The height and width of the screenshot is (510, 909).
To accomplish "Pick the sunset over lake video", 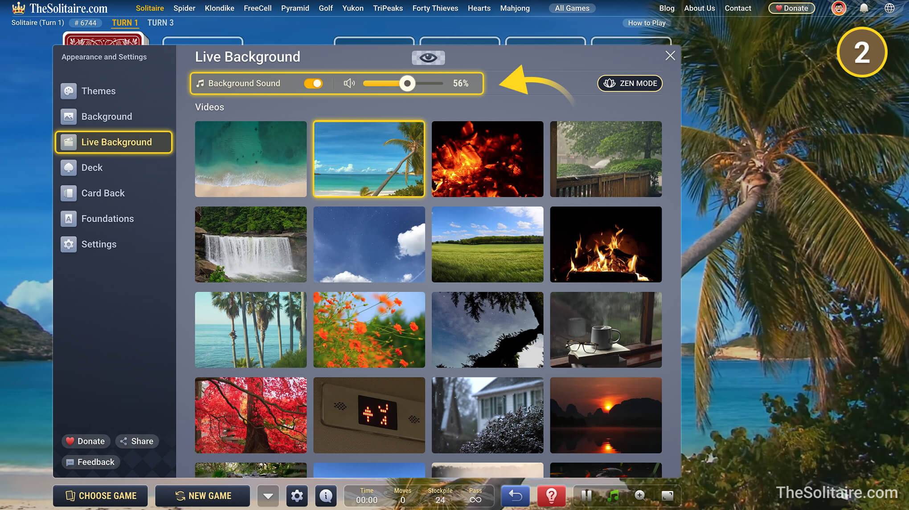I will coord(606,415).
